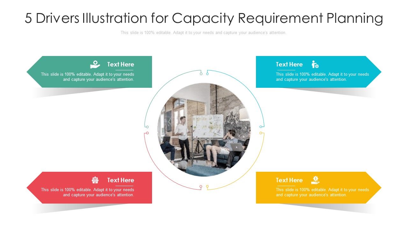Select 'Text Here' heading in blue arrow
Screen dimensions: 408x229
(289, 64)
